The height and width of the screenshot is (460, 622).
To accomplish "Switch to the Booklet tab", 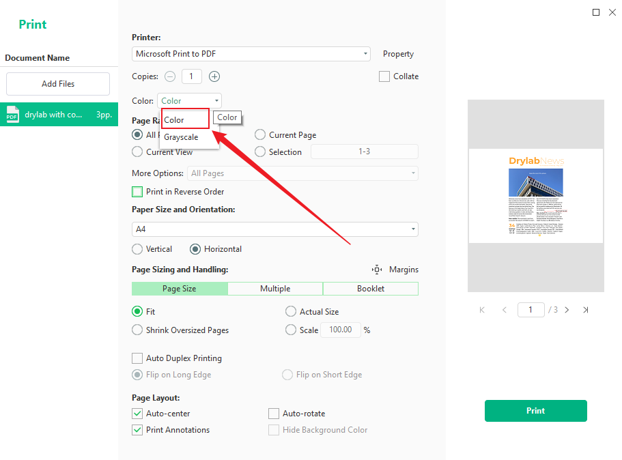I will coord(370,288).
